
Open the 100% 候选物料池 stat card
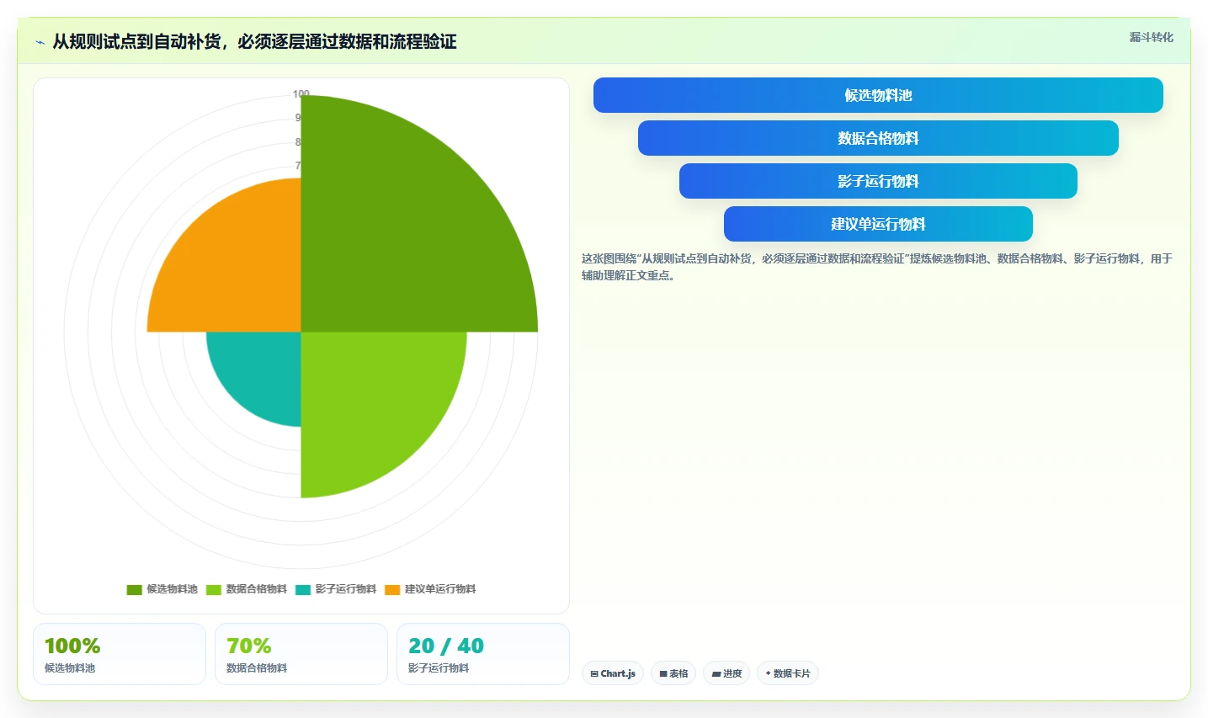click(120, 654)
